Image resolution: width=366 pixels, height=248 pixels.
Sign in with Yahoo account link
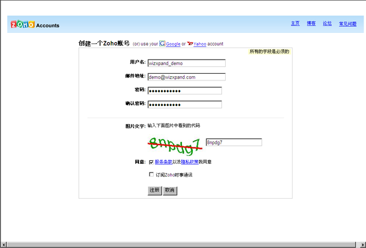pyautogui.click(x=200, y=44)
